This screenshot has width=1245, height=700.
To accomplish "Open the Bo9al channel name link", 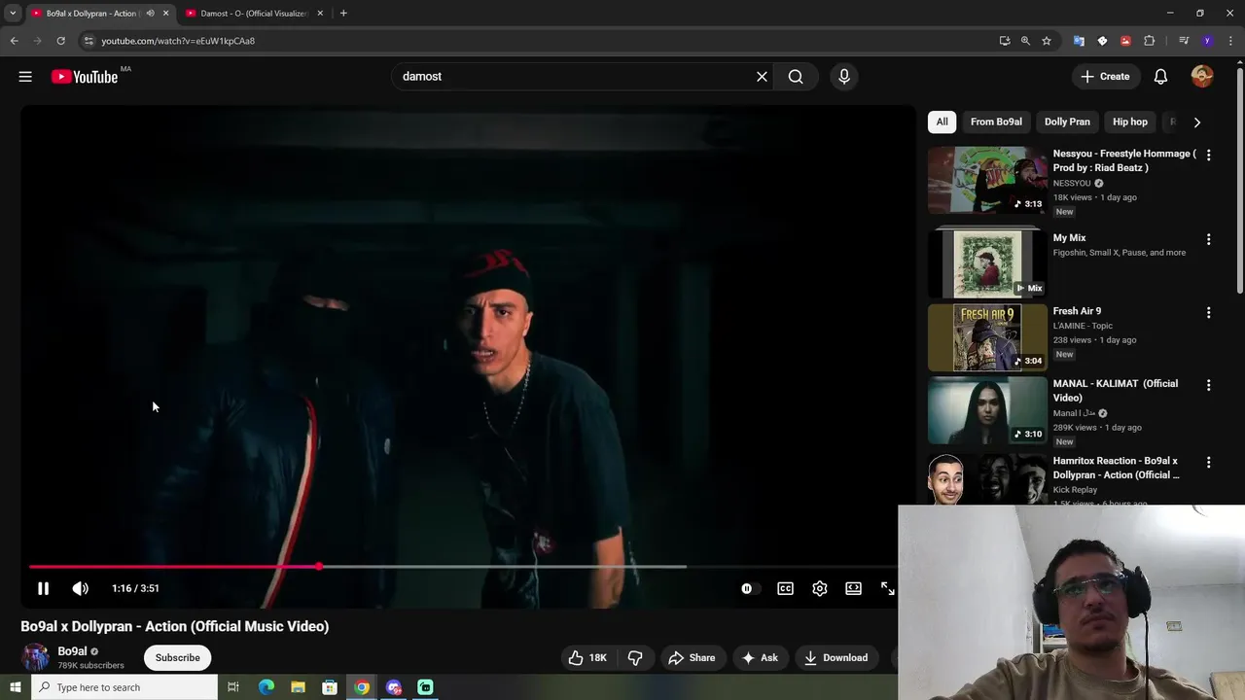I will click(72, 651).
